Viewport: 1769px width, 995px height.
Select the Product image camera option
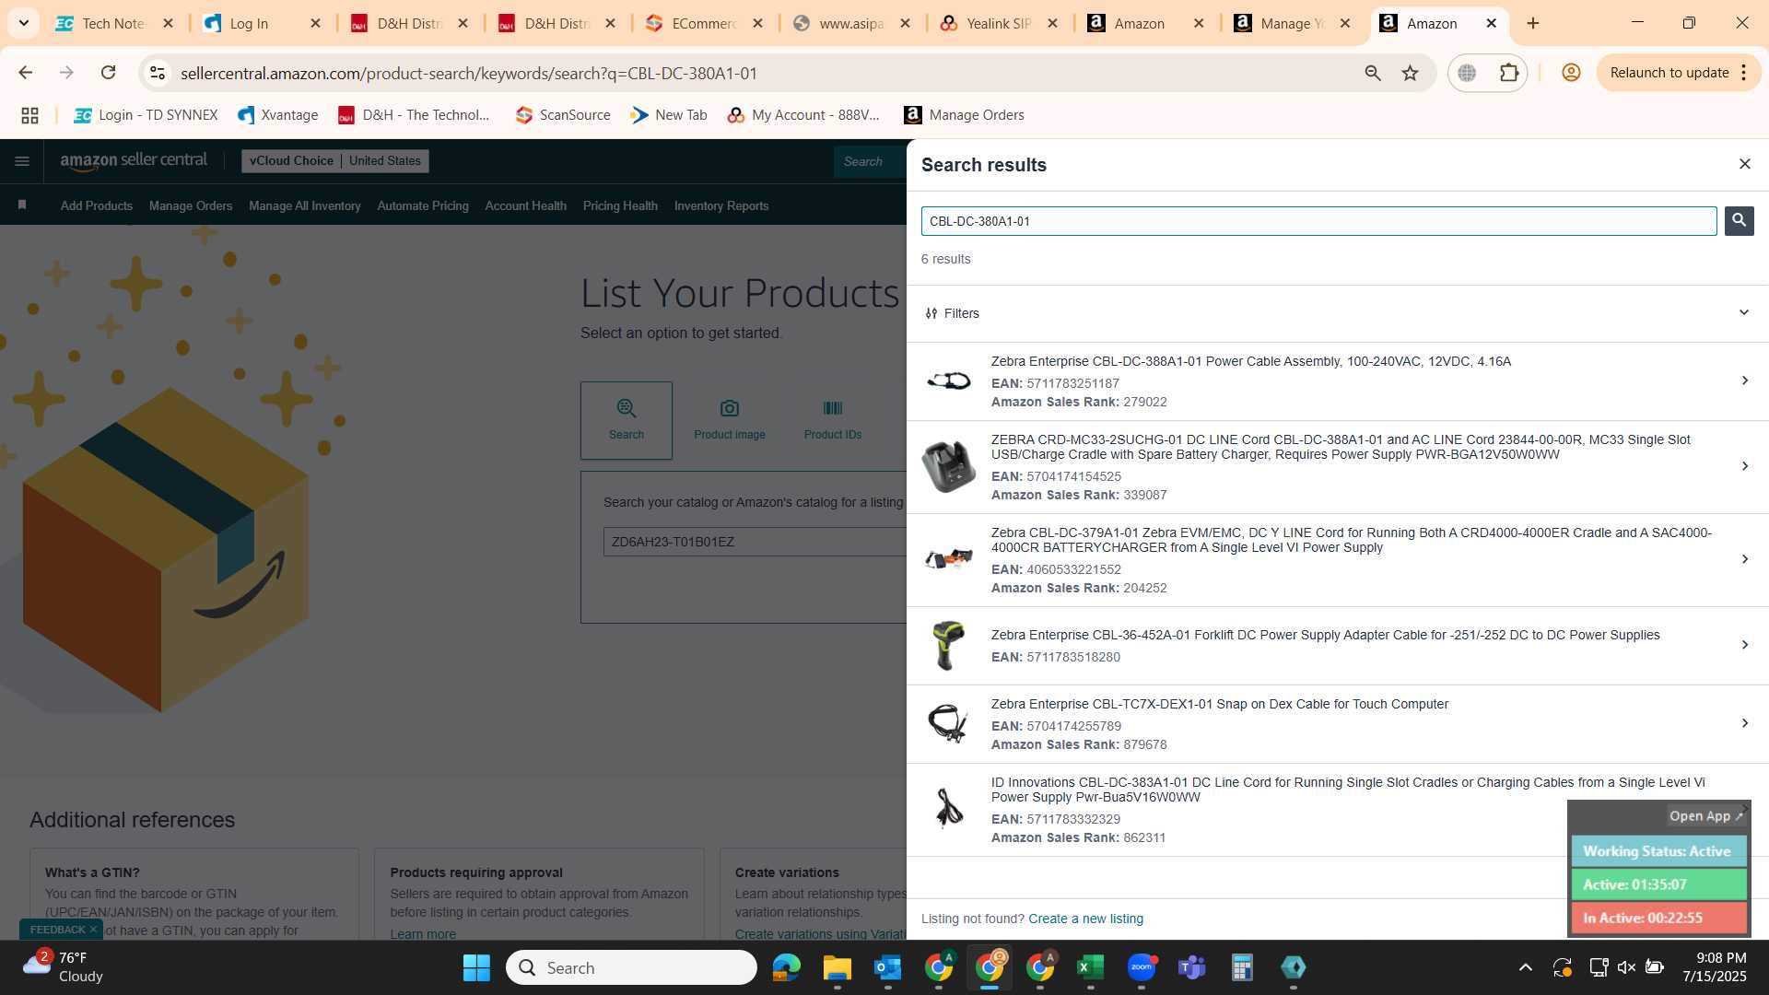click(x=730, y=420)
